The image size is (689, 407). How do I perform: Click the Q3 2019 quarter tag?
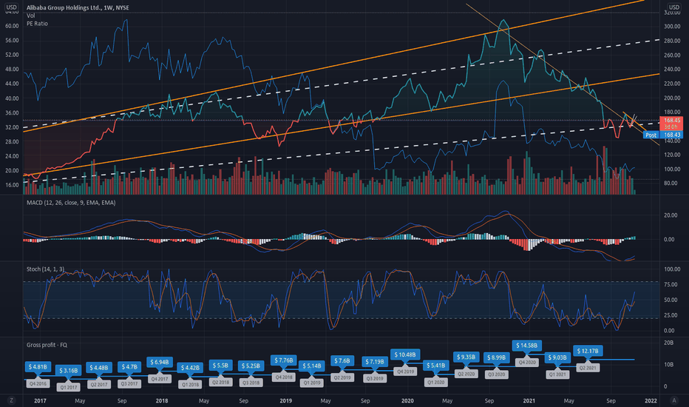375,378
